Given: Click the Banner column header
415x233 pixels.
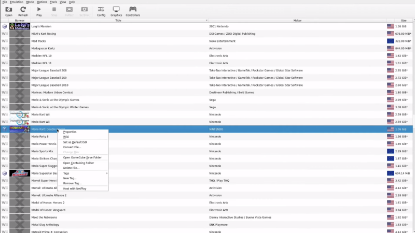Looking at the screenshot, I should (x=20, y=20).
